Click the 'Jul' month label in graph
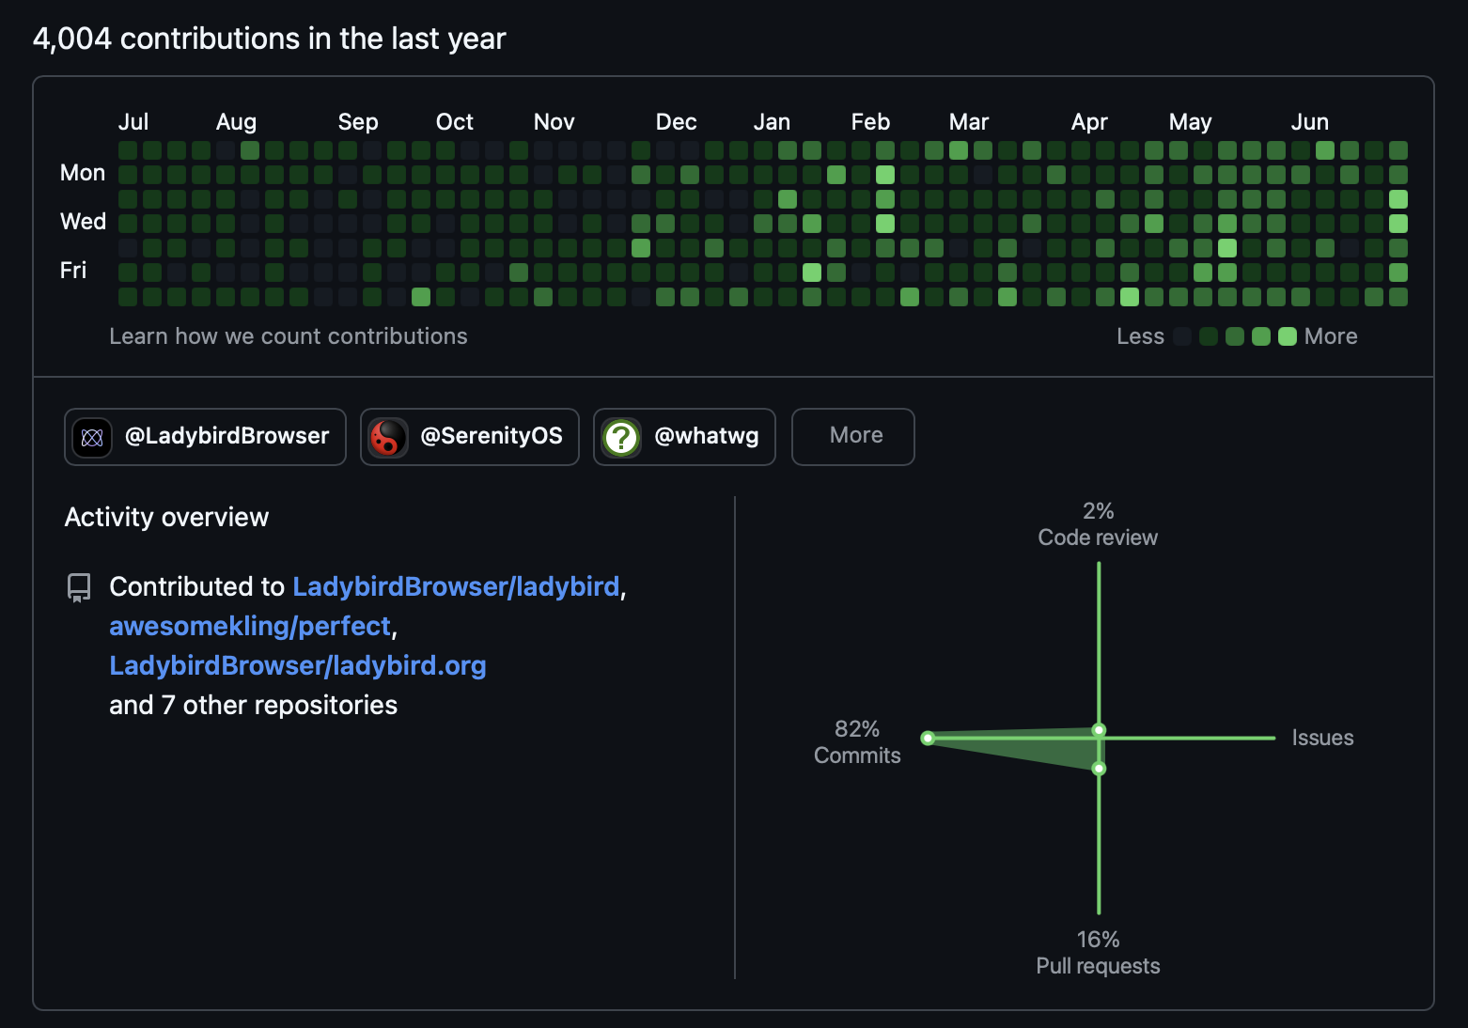The image size is (1468, 1028). coord(133,122)
